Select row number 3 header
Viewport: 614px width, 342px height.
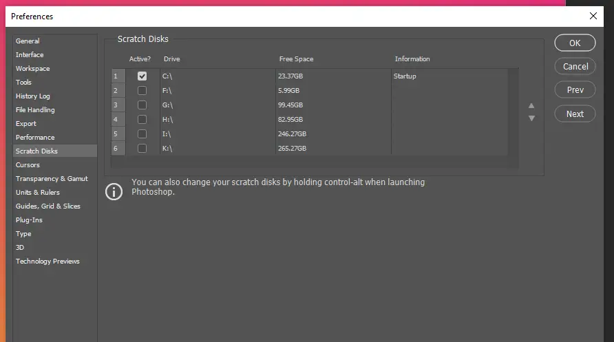[x=118, y=105]
